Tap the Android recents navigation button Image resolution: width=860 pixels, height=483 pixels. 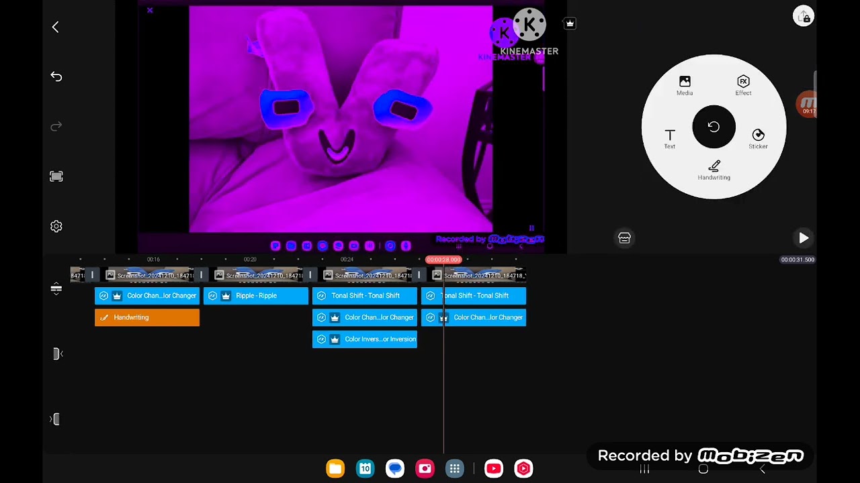pyautogui.click(x=644, y=470)
